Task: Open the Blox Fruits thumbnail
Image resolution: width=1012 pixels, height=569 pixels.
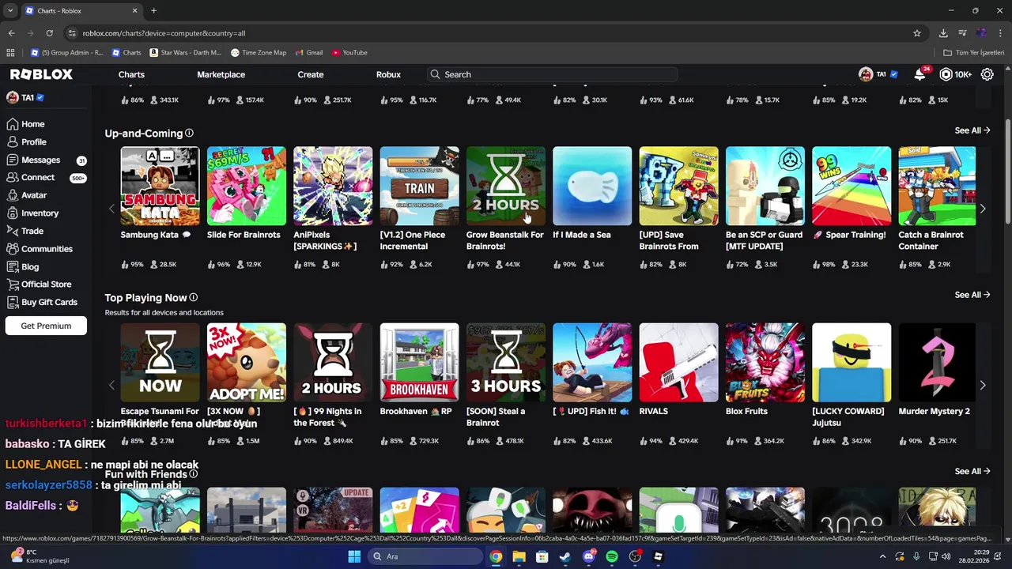Action: [765, 362]
